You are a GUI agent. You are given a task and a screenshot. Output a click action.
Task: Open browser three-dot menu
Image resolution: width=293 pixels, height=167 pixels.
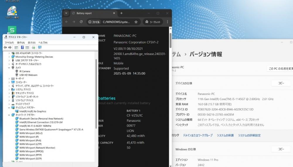(x=167, y=22)
